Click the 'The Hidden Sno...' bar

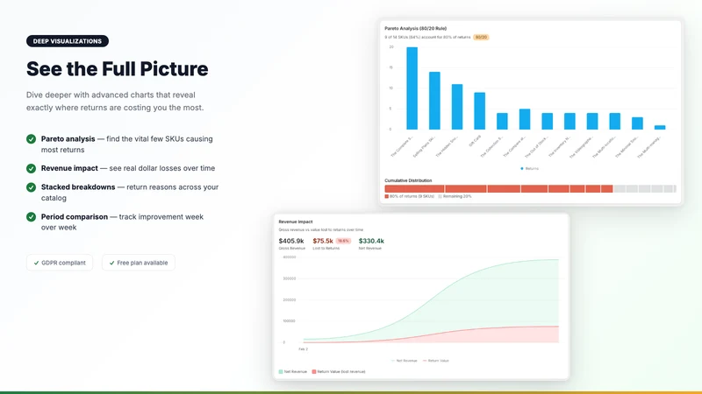(457, 107)
